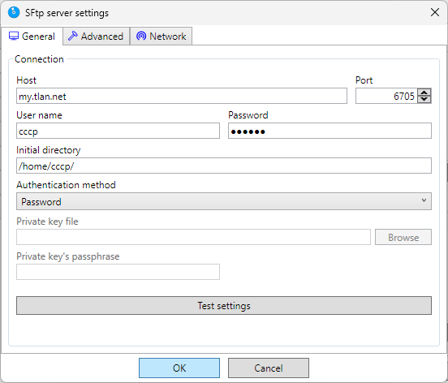Click the Private key's passphrase field
The height and width of the screenshot is (383, 448).
pyautogui.click(x=118, y=272)
